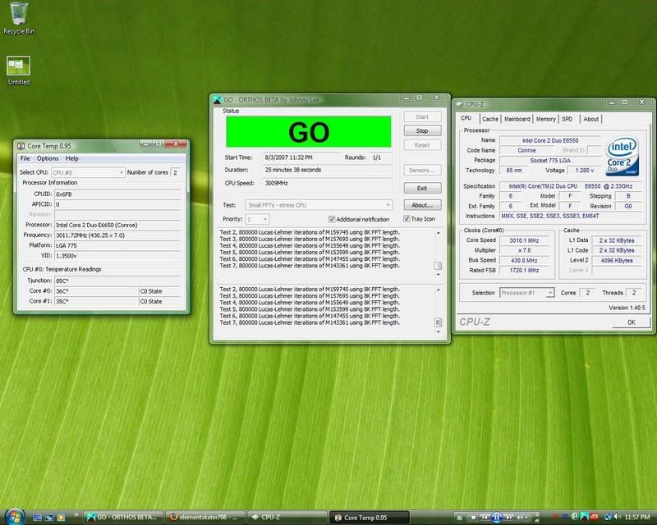Switch to the Memory tab in CPU-Z
This screenshot has height=525, width=657.
[x=545, y=119]
